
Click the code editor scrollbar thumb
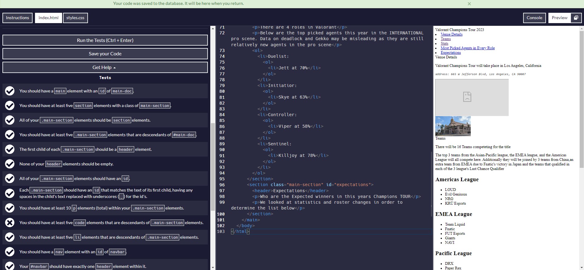click(x=431, y=185)
